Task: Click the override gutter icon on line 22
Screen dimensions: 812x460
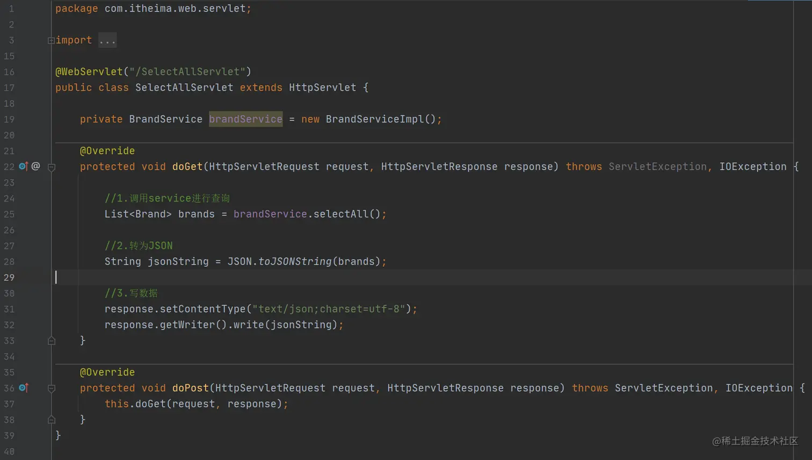Action: [23, 166]
